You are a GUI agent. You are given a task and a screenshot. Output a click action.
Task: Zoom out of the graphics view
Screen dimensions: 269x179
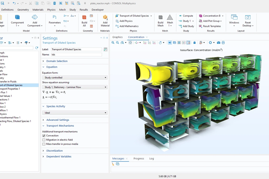pos(117,43)
